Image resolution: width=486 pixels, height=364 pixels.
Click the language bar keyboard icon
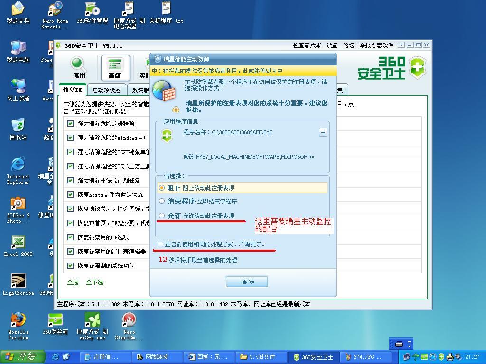click(x=399, y=344)
